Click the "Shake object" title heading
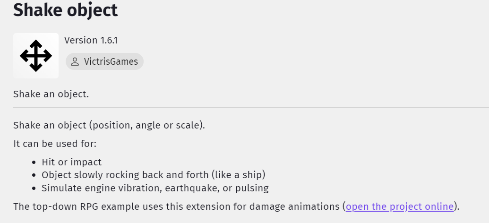Screen dimensions: 489x223 [66, 10]
